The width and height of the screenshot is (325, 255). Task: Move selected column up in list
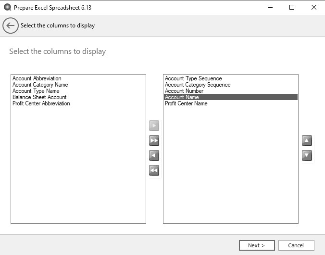click(x=307, y=140)
